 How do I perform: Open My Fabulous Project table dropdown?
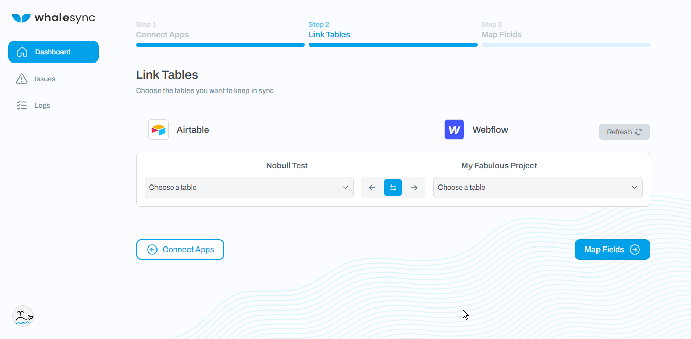[x=538, y=188]
